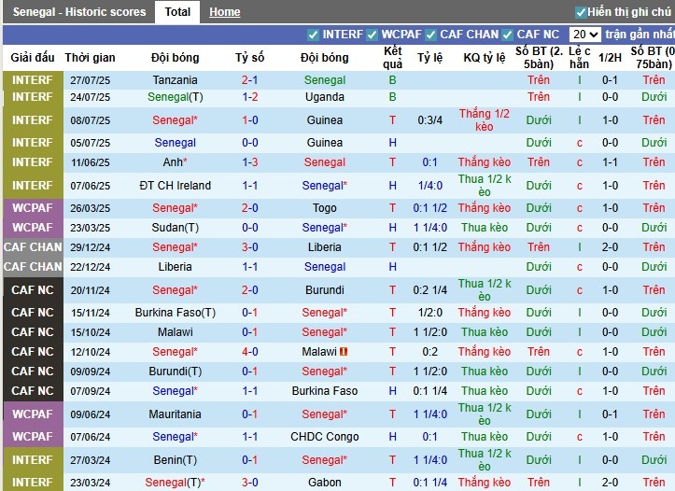Click the Tỷ số column header
The width and height of the screenshot is (675, 491).
(x=249, y=58)
